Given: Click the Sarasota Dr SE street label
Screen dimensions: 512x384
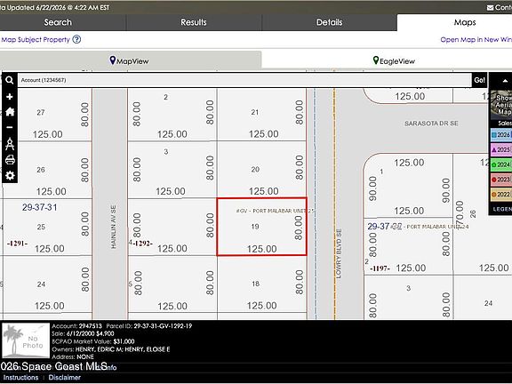Looking at the screenshot, I should pyautogui.click(x=431, y=124).
